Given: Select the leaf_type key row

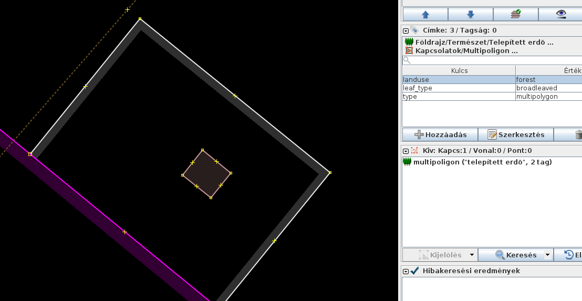Looking at the screenshot, I should [x=459, y=88].
